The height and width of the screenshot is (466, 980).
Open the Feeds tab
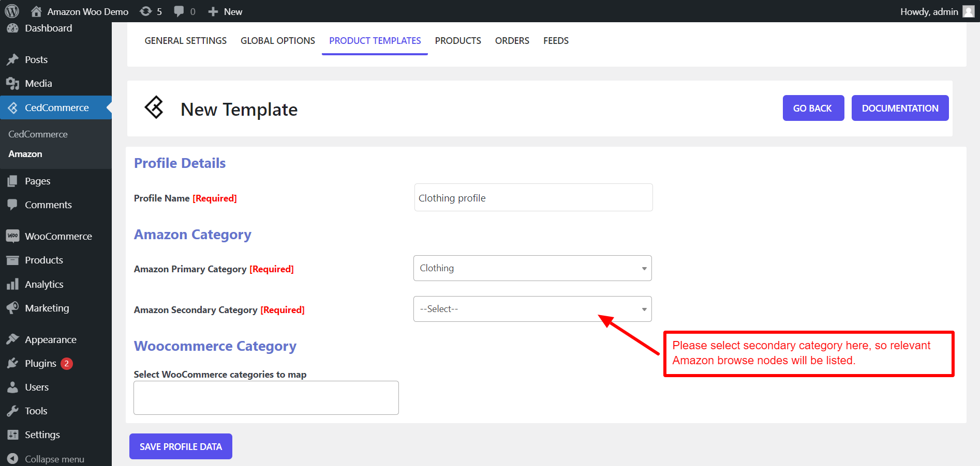pos(556,40)
